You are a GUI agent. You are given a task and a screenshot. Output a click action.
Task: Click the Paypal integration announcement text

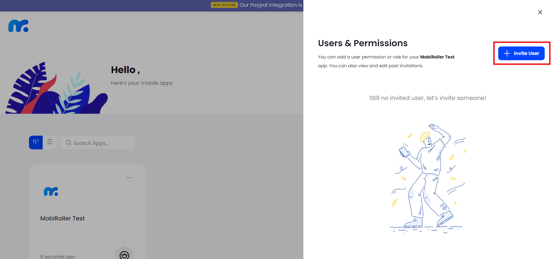point(271,5)
